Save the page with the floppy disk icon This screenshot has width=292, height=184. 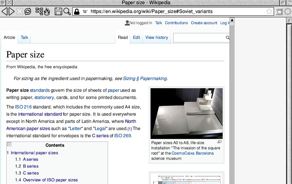pyautogui.click(x=58, y=11)
